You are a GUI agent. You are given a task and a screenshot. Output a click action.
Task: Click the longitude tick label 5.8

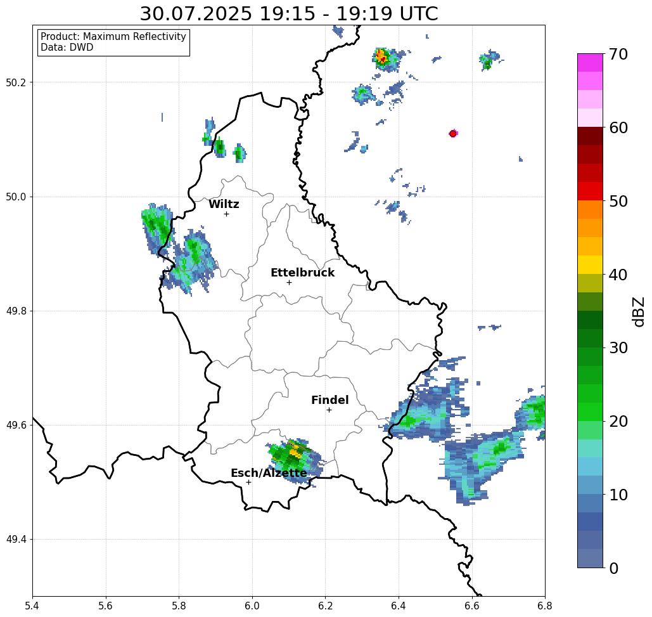click(x=179, y=606)
